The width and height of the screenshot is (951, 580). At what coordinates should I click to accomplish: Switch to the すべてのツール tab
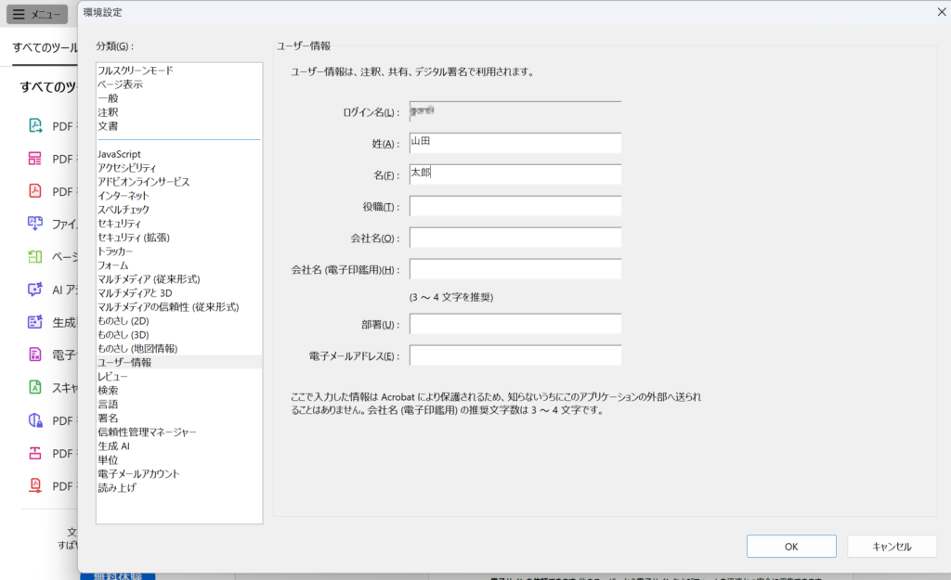(x=43, y=47)
